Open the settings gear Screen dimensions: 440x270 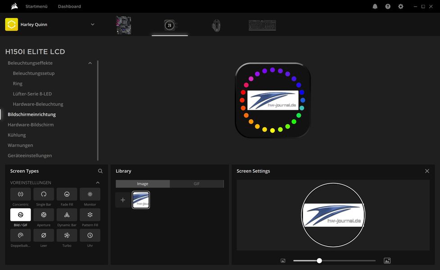pyautogui.click(x=401, y=6)
